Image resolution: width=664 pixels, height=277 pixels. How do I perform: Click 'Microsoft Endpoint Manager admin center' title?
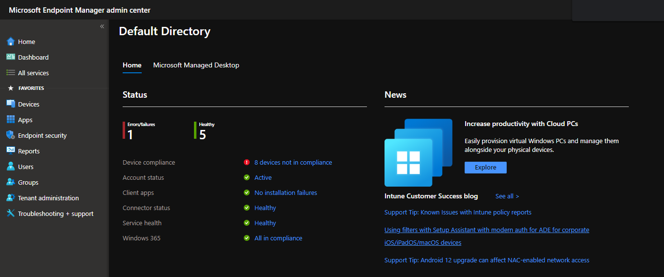point(80,10)
